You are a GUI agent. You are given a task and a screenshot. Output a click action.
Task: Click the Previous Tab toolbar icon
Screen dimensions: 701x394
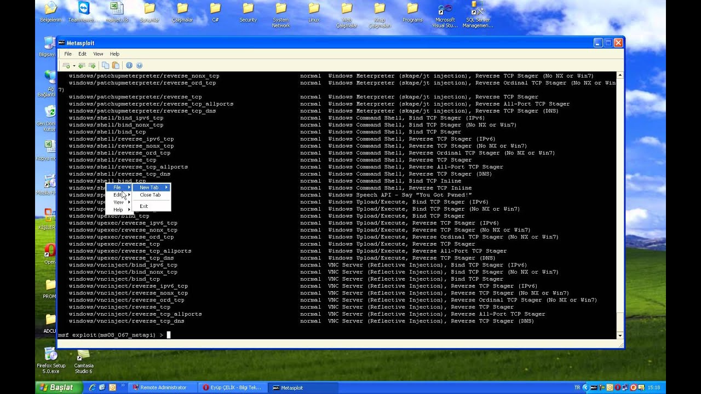[x=82, y=65]
